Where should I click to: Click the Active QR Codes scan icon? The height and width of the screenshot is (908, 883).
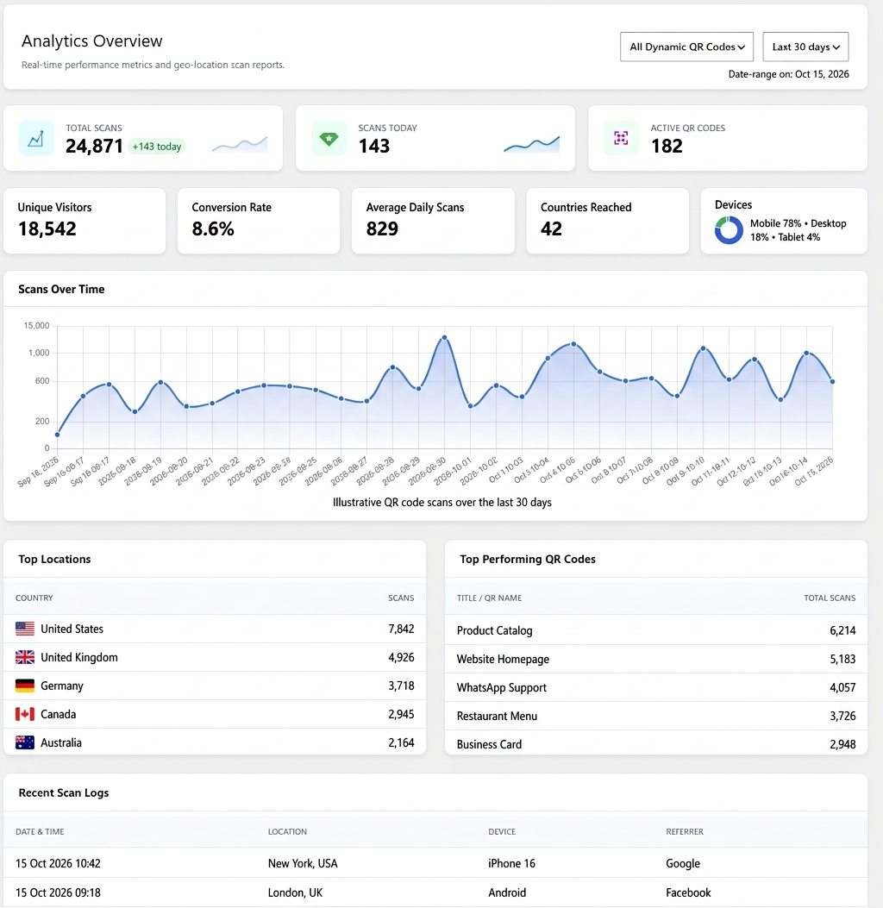tap(621, 139)
